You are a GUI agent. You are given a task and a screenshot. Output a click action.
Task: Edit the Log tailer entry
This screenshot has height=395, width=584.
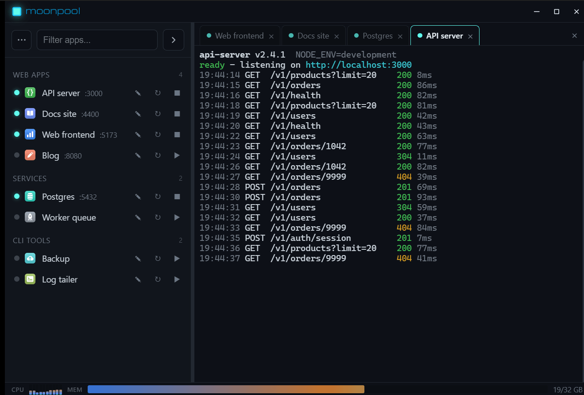(x=138, y=279)
